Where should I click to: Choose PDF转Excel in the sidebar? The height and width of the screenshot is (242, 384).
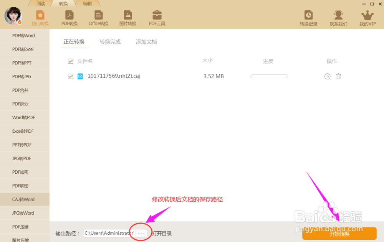(25, 49)
